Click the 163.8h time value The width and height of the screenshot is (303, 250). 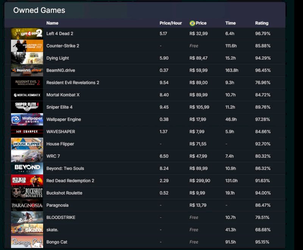(x=232, y=70)
